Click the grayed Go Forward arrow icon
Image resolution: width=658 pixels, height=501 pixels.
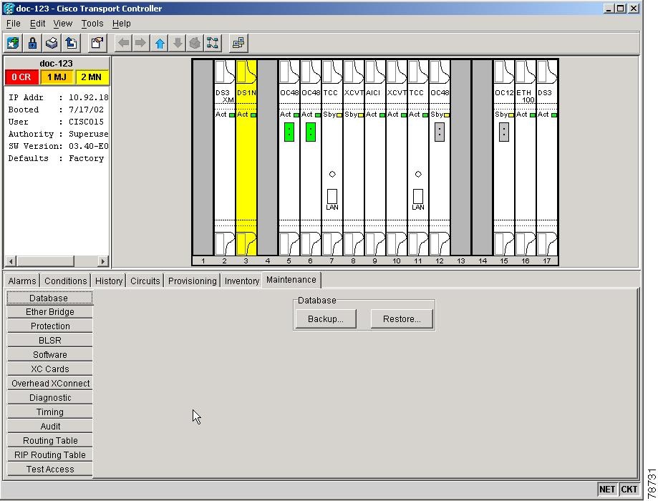(141, 43)
